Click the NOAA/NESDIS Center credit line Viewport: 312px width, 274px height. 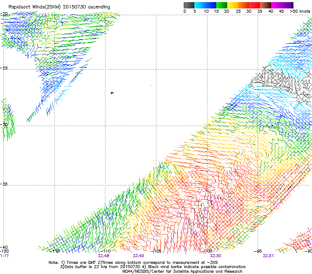[x=182, y=271]
